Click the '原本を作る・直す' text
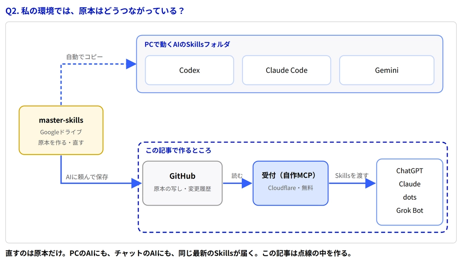The image size is (462, 263). [61, 142]
